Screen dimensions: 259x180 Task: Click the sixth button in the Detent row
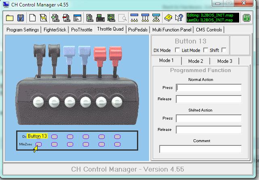click(x=117, y=137)
